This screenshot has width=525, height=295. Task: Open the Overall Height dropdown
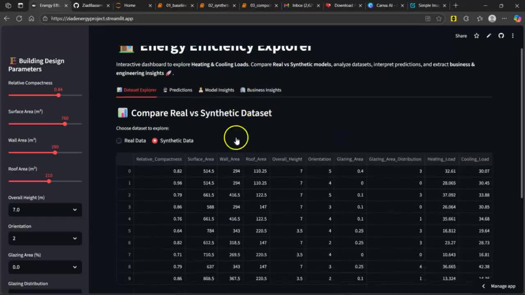coord(45,210)
